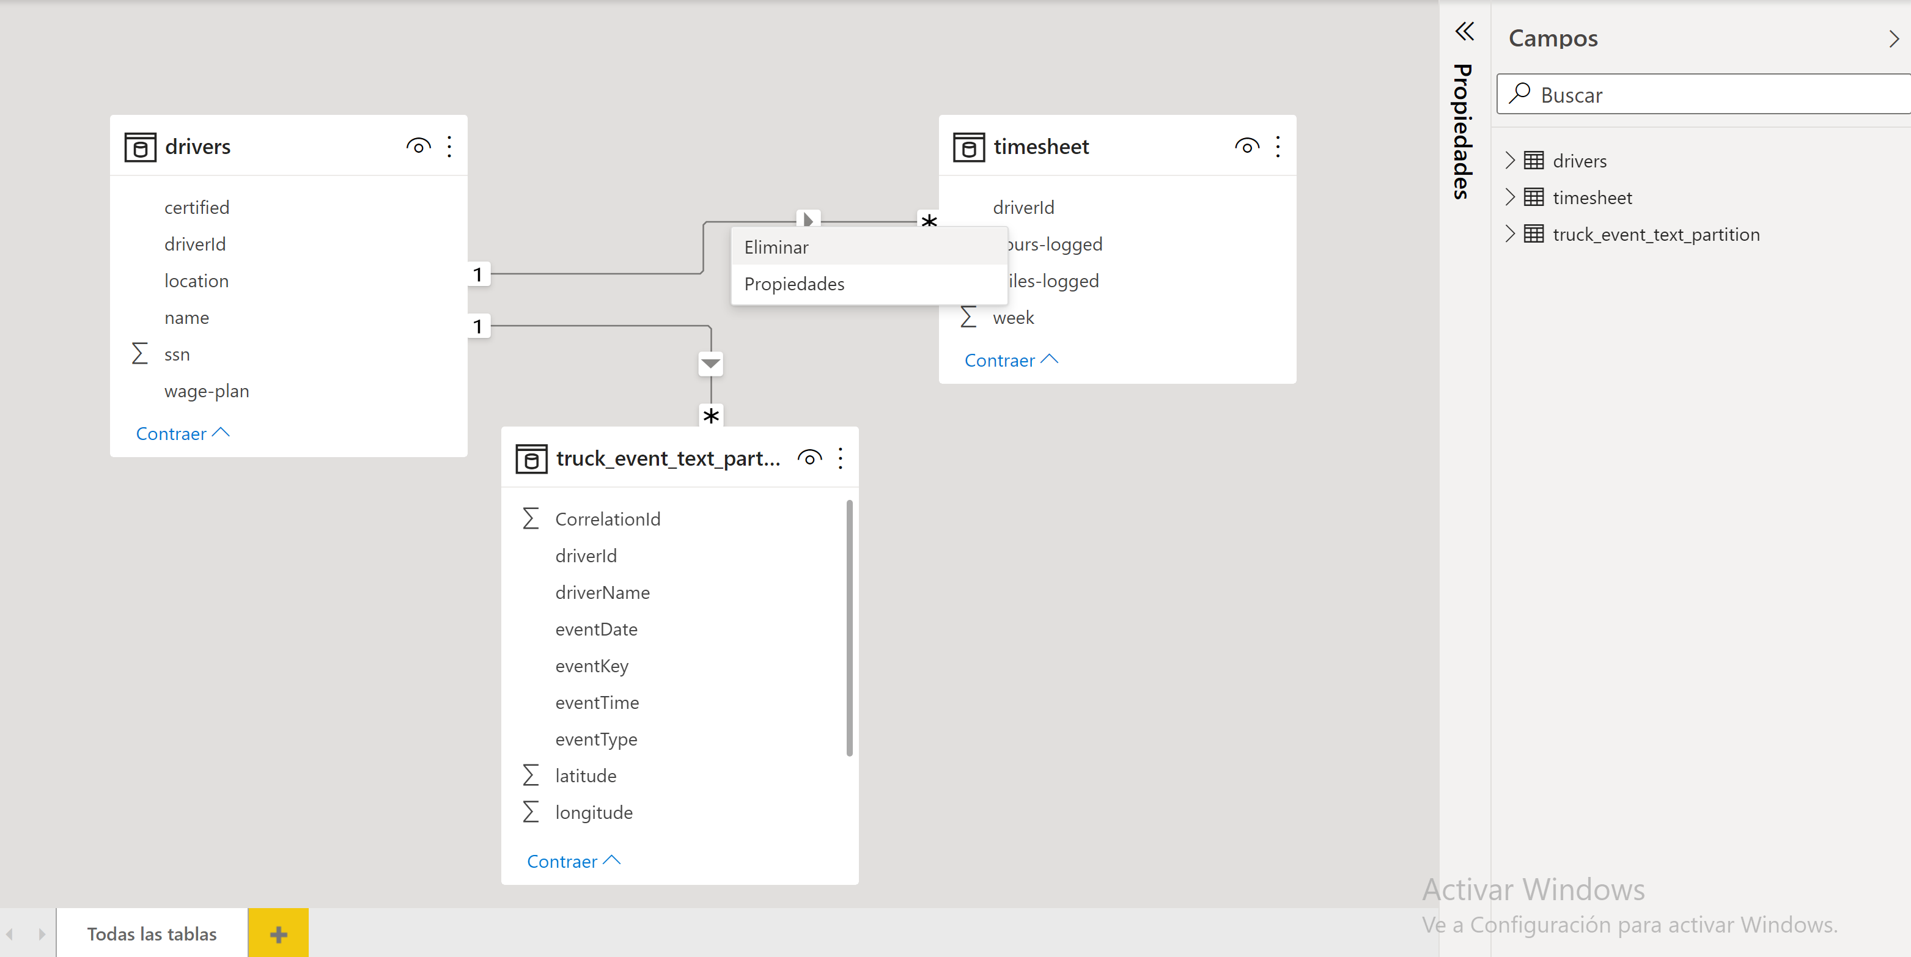
Task: Collapse truck_event_text_partition table with Contraer
Action: pos(573,861)
